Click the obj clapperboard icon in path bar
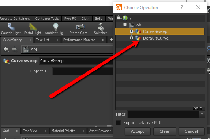The height and width of the screenshot is (139, 210). 26,49
